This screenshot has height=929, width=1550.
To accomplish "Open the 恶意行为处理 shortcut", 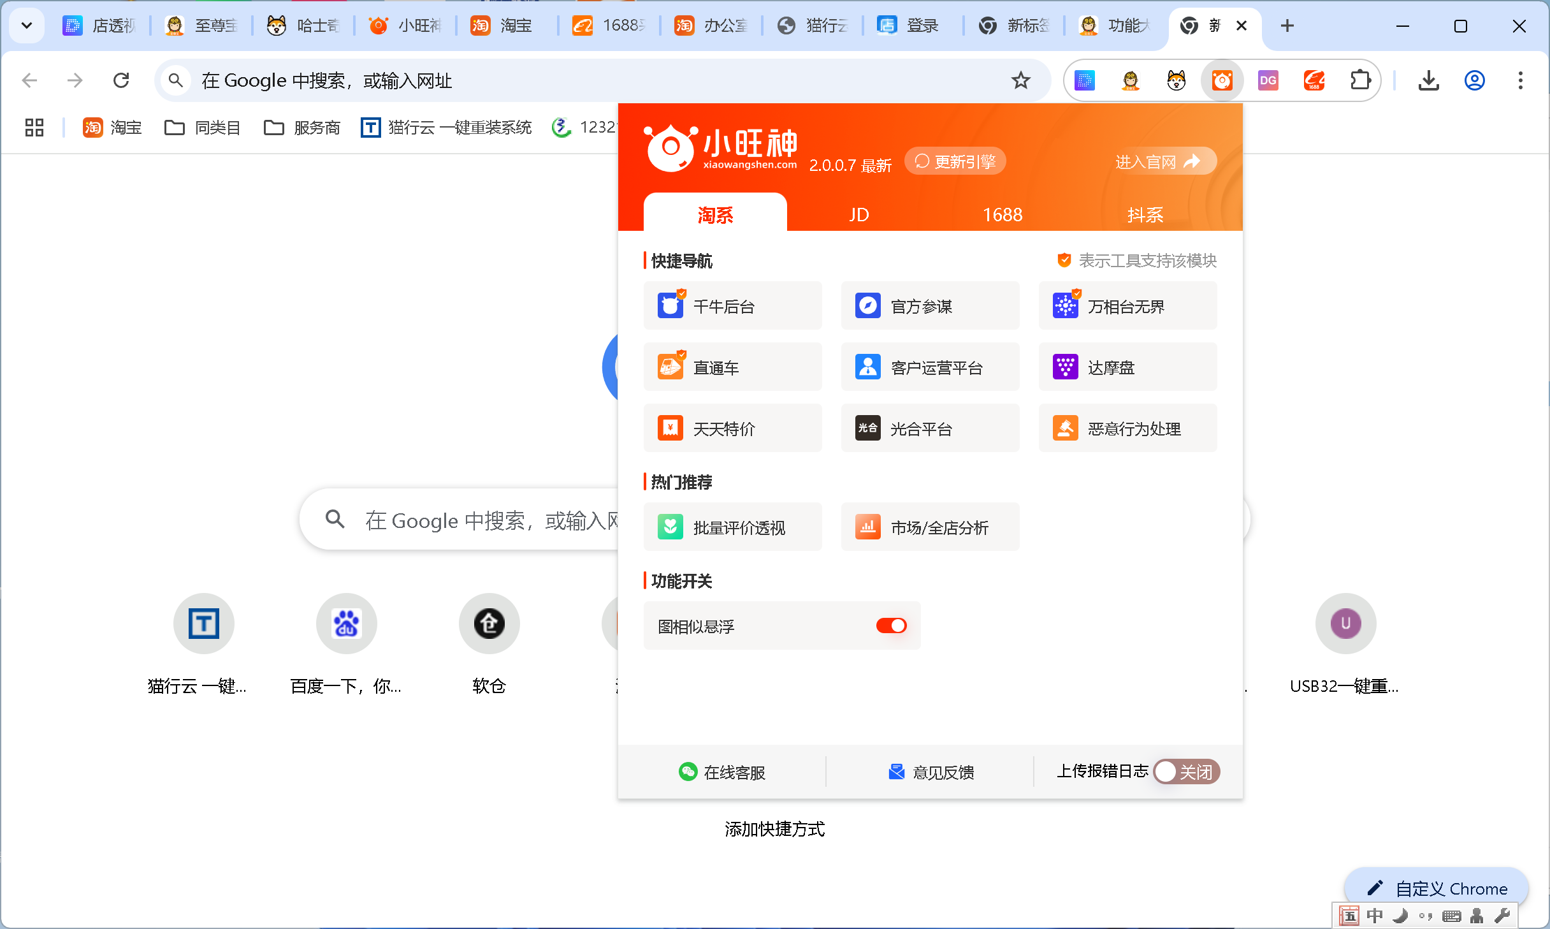I will coord(1127,428).
